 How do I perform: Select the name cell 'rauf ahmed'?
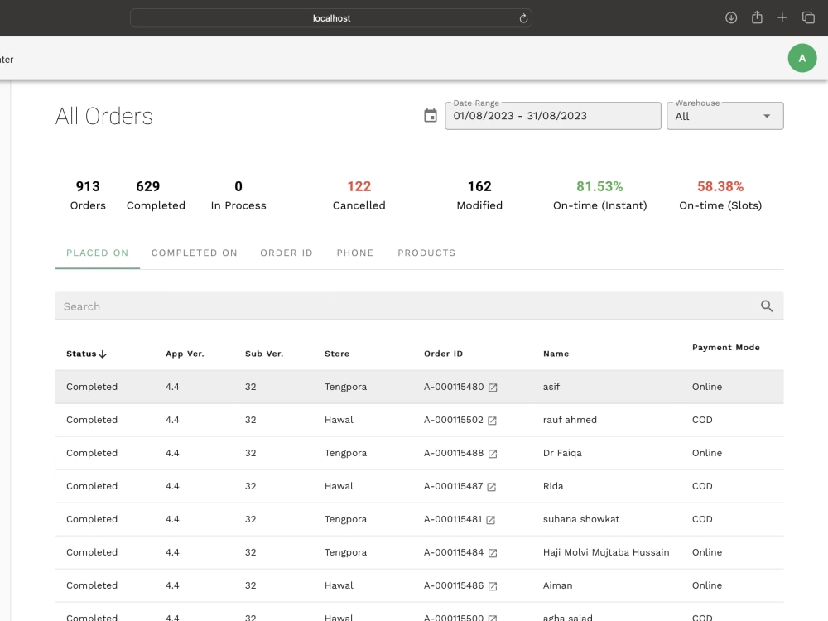point(570,420)
